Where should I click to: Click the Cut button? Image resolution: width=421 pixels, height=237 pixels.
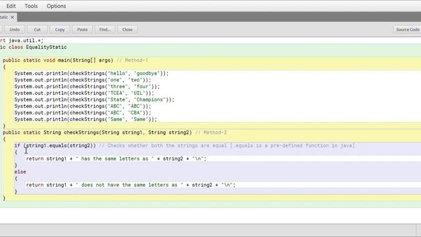[x=37, y=30]
